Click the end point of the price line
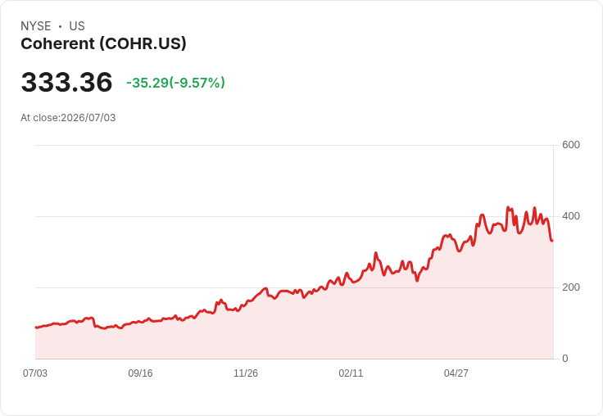The height and width of the screenshot is (416, 603). tap(552, 241)
